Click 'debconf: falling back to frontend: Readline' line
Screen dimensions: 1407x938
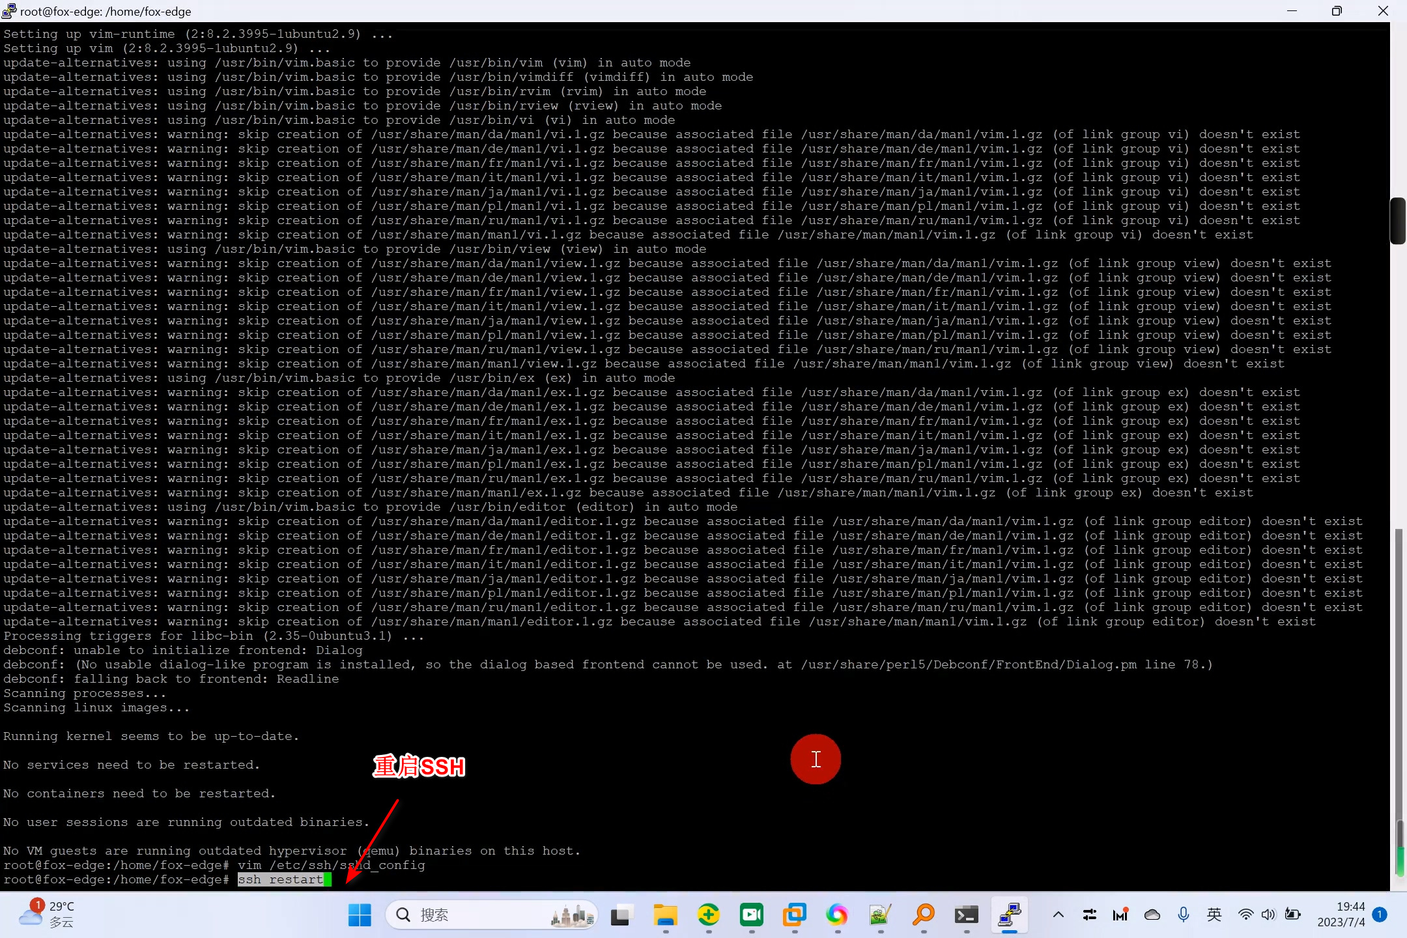(171, 679)
